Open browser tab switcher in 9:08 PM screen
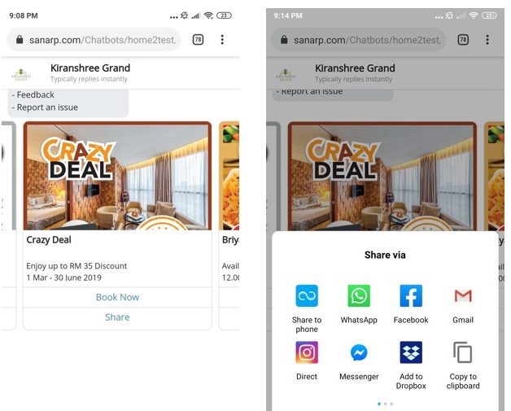This screenshot has width=511, height=411. pos(198,40)
